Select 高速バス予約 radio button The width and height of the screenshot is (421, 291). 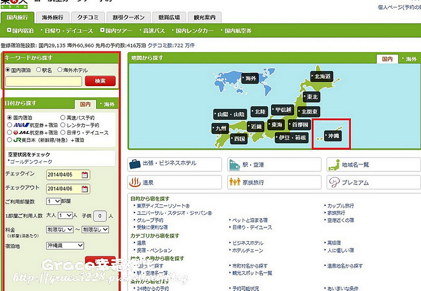coord(63,117)
